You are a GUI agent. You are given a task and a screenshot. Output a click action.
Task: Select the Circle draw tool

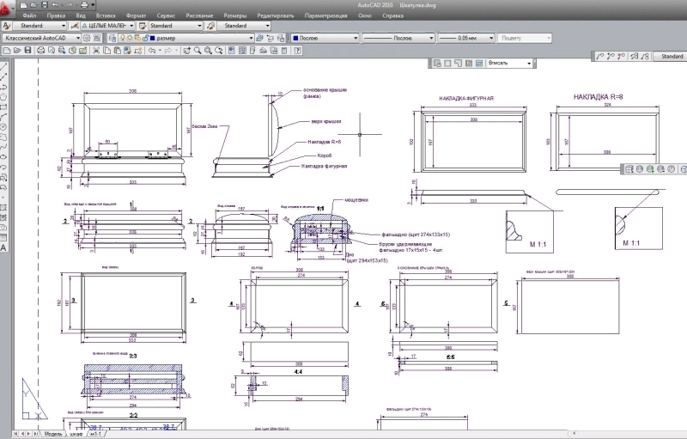point(3,127)
